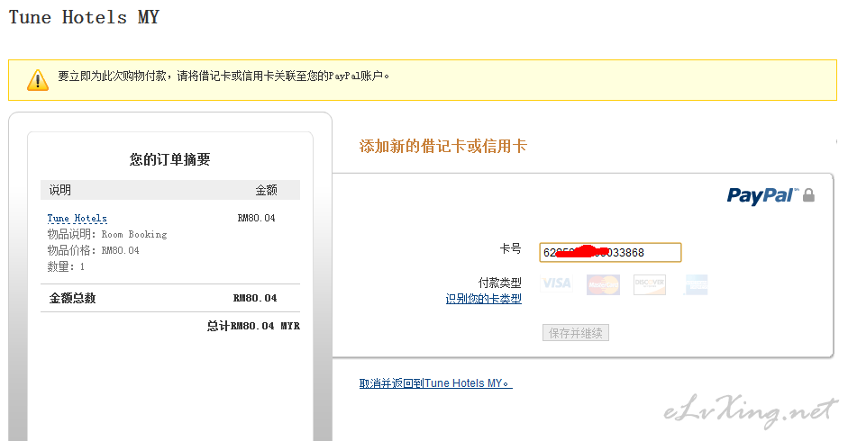Click the padlock security icon beside PayPal
848x441 pixels.
pos(808,195)
